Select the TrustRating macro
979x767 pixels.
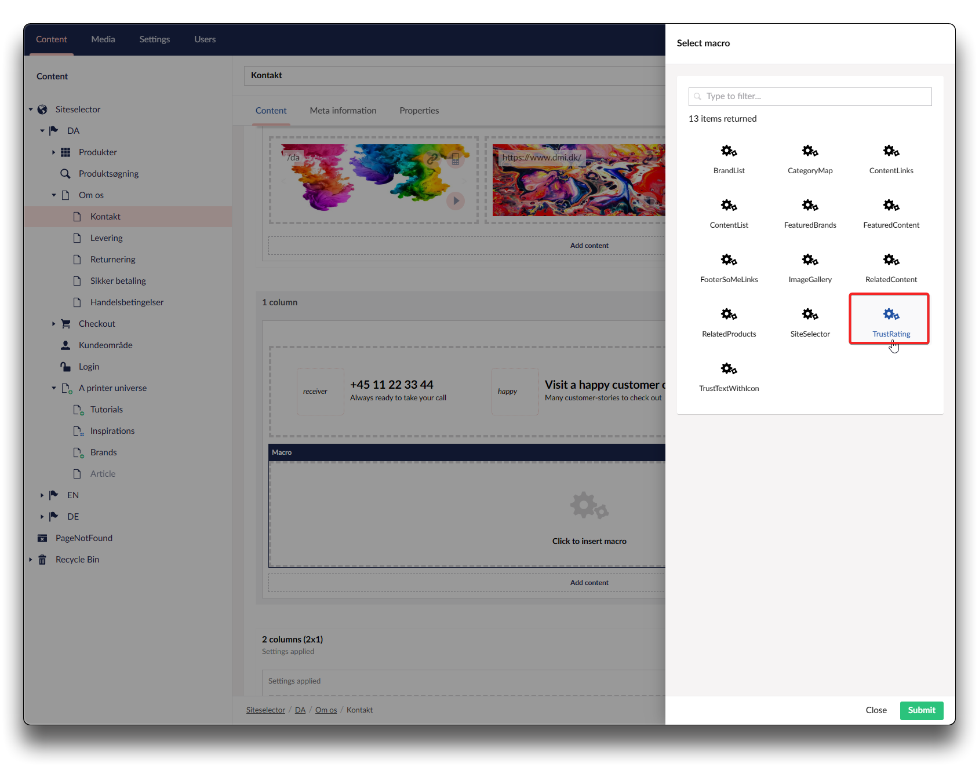890,321
